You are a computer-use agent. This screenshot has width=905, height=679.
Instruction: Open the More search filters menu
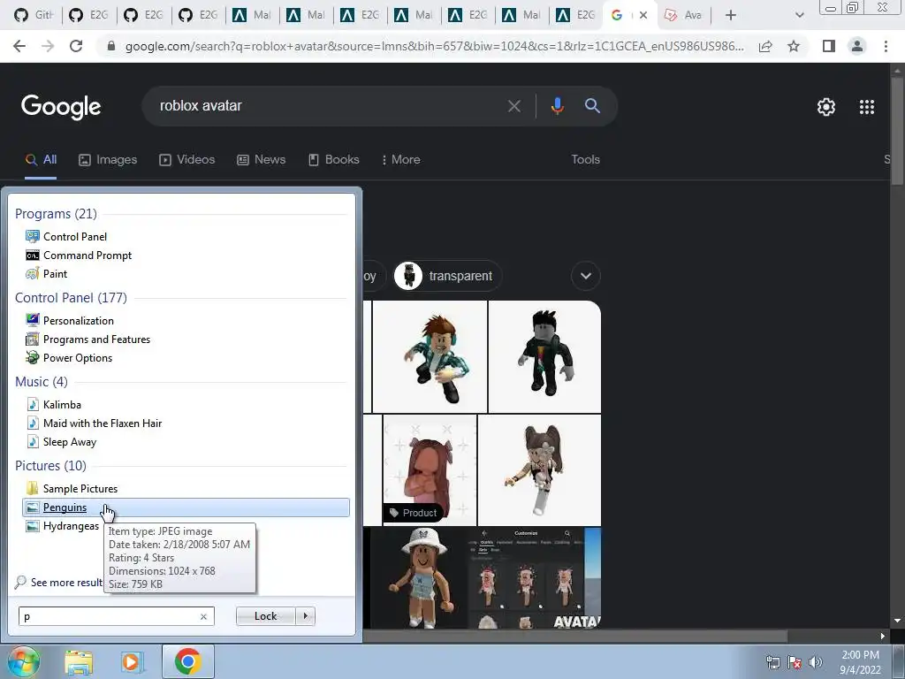tap(400, 160)
